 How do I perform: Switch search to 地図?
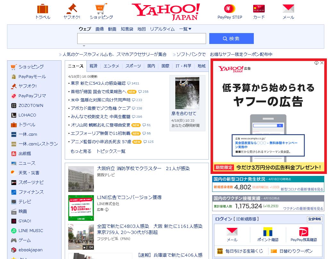coord(141,29)
